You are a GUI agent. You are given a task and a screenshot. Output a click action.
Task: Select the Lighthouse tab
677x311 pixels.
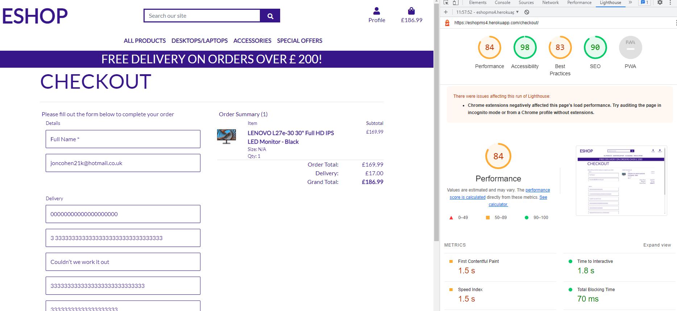[x=610, y=3]
